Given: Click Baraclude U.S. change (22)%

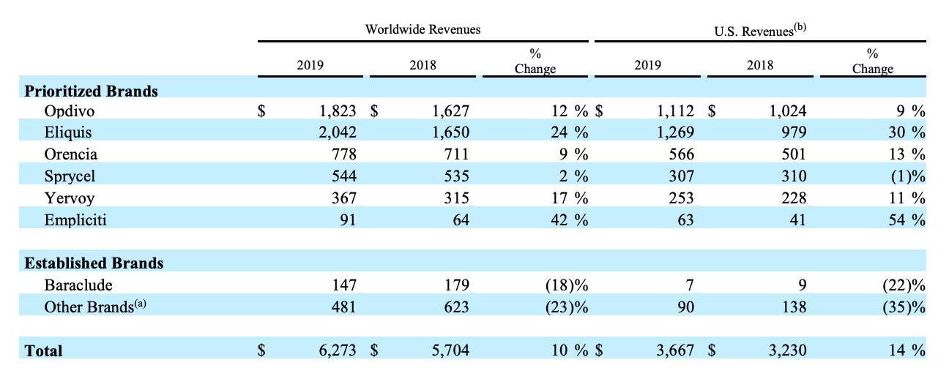Looking at the screenshot, I should click(x=906, y=285).
